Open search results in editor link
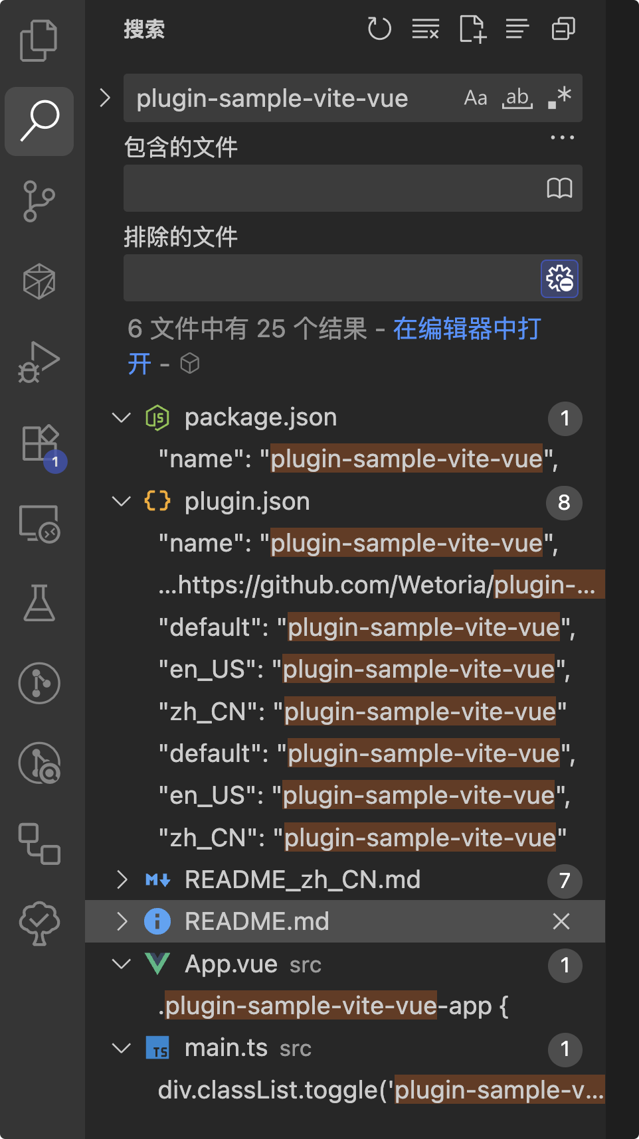Image resolution: width=639 pixels, height=1139 pixels. pos(466,330)
